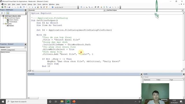This screenshot has height=104, width=185.
Task: Select ThisWorkbook in the project tree
Action: pos(13,22)
